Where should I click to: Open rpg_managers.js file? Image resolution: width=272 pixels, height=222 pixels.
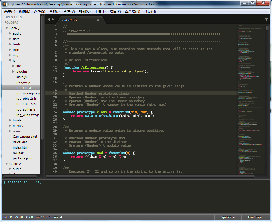pyautogui.click(x=28, y=93)
